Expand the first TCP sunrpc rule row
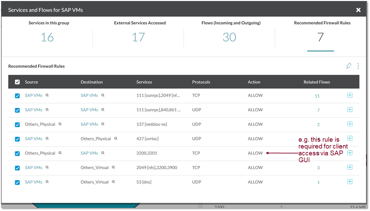This screenshot has height=211, width=370. pyautogui.click(x=350, y=95)
